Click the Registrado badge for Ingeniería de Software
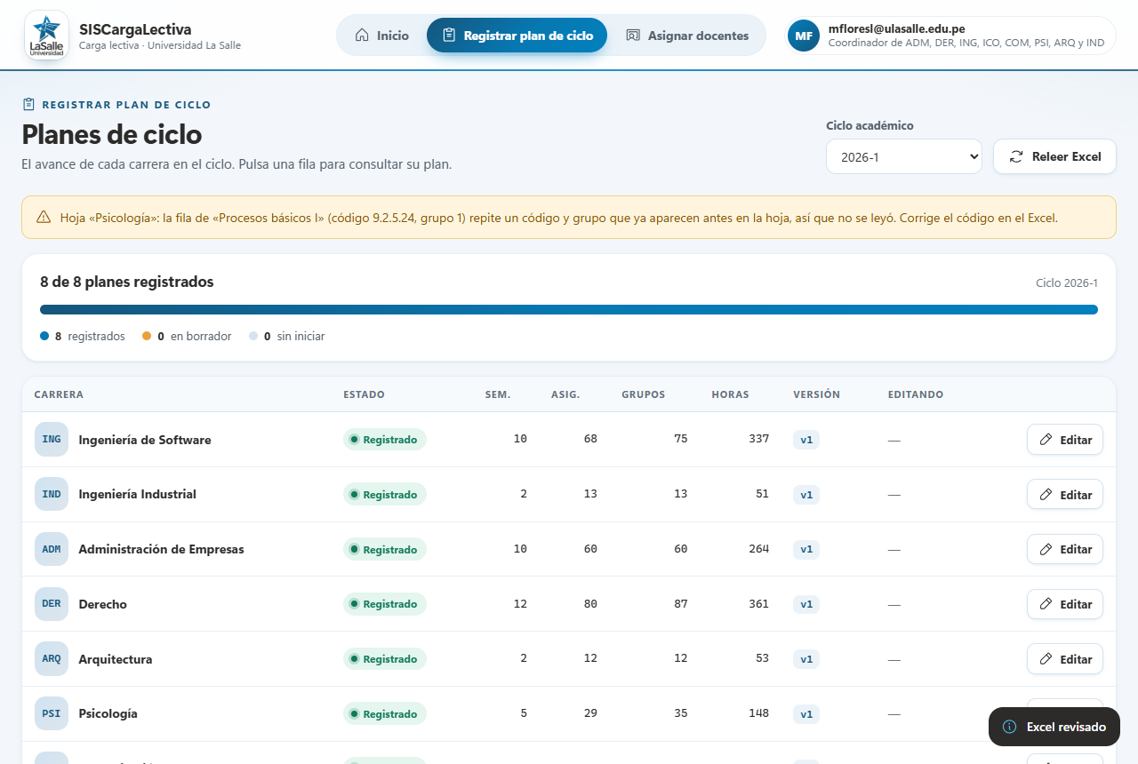This screenshot has width=1138, height=764. coord(385,439)
